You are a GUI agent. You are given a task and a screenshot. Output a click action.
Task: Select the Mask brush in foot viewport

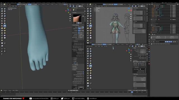tap(5, 38)
